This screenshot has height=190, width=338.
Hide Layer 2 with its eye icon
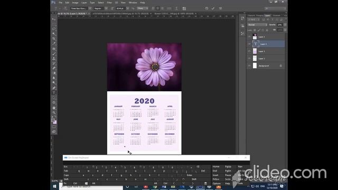tap(249, 37)
